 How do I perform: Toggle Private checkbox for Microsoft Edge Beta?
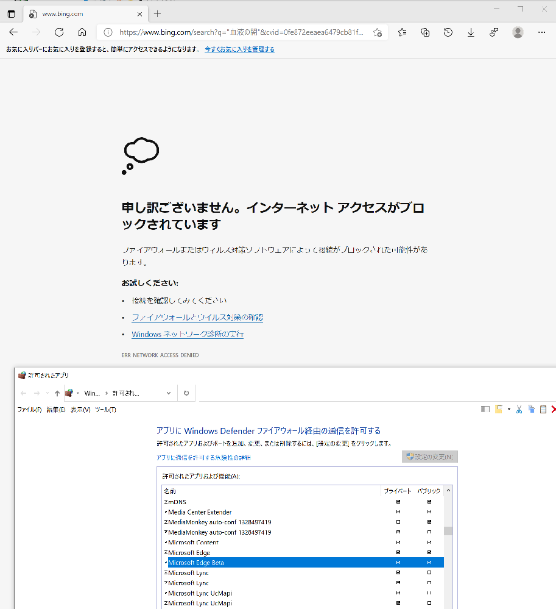[x=398, y=563]
